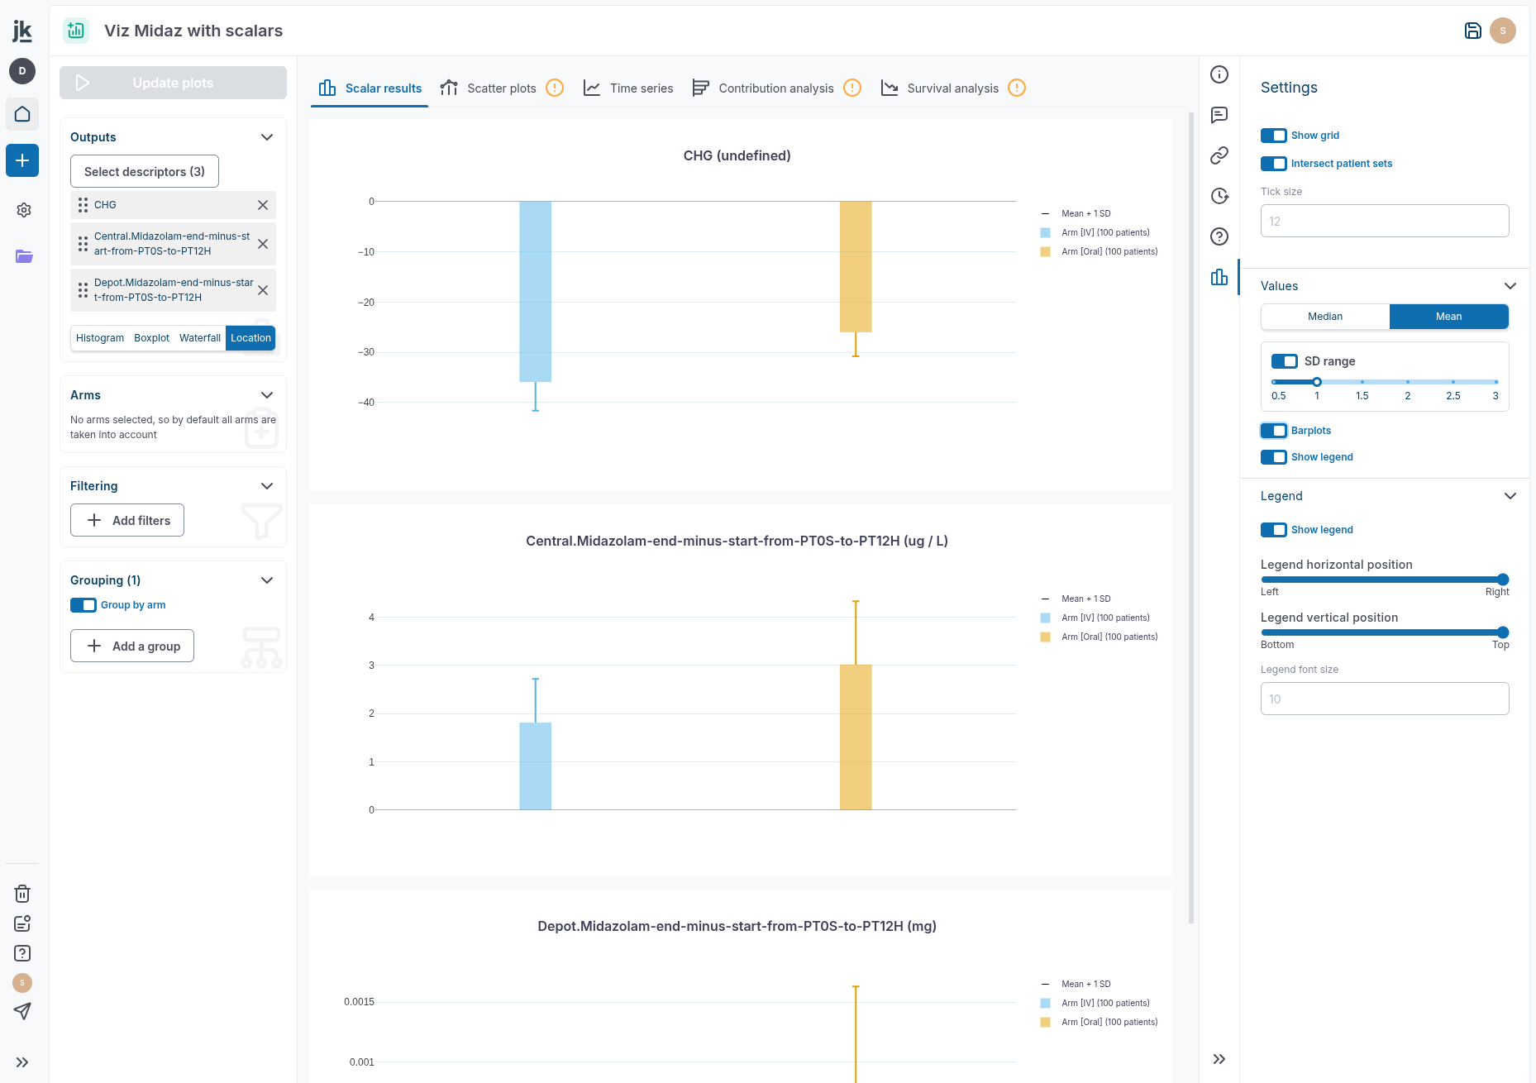1536x1083 pixels.
Task: Open the info icon in right sidebar
Action: [x=1219, y=74]
